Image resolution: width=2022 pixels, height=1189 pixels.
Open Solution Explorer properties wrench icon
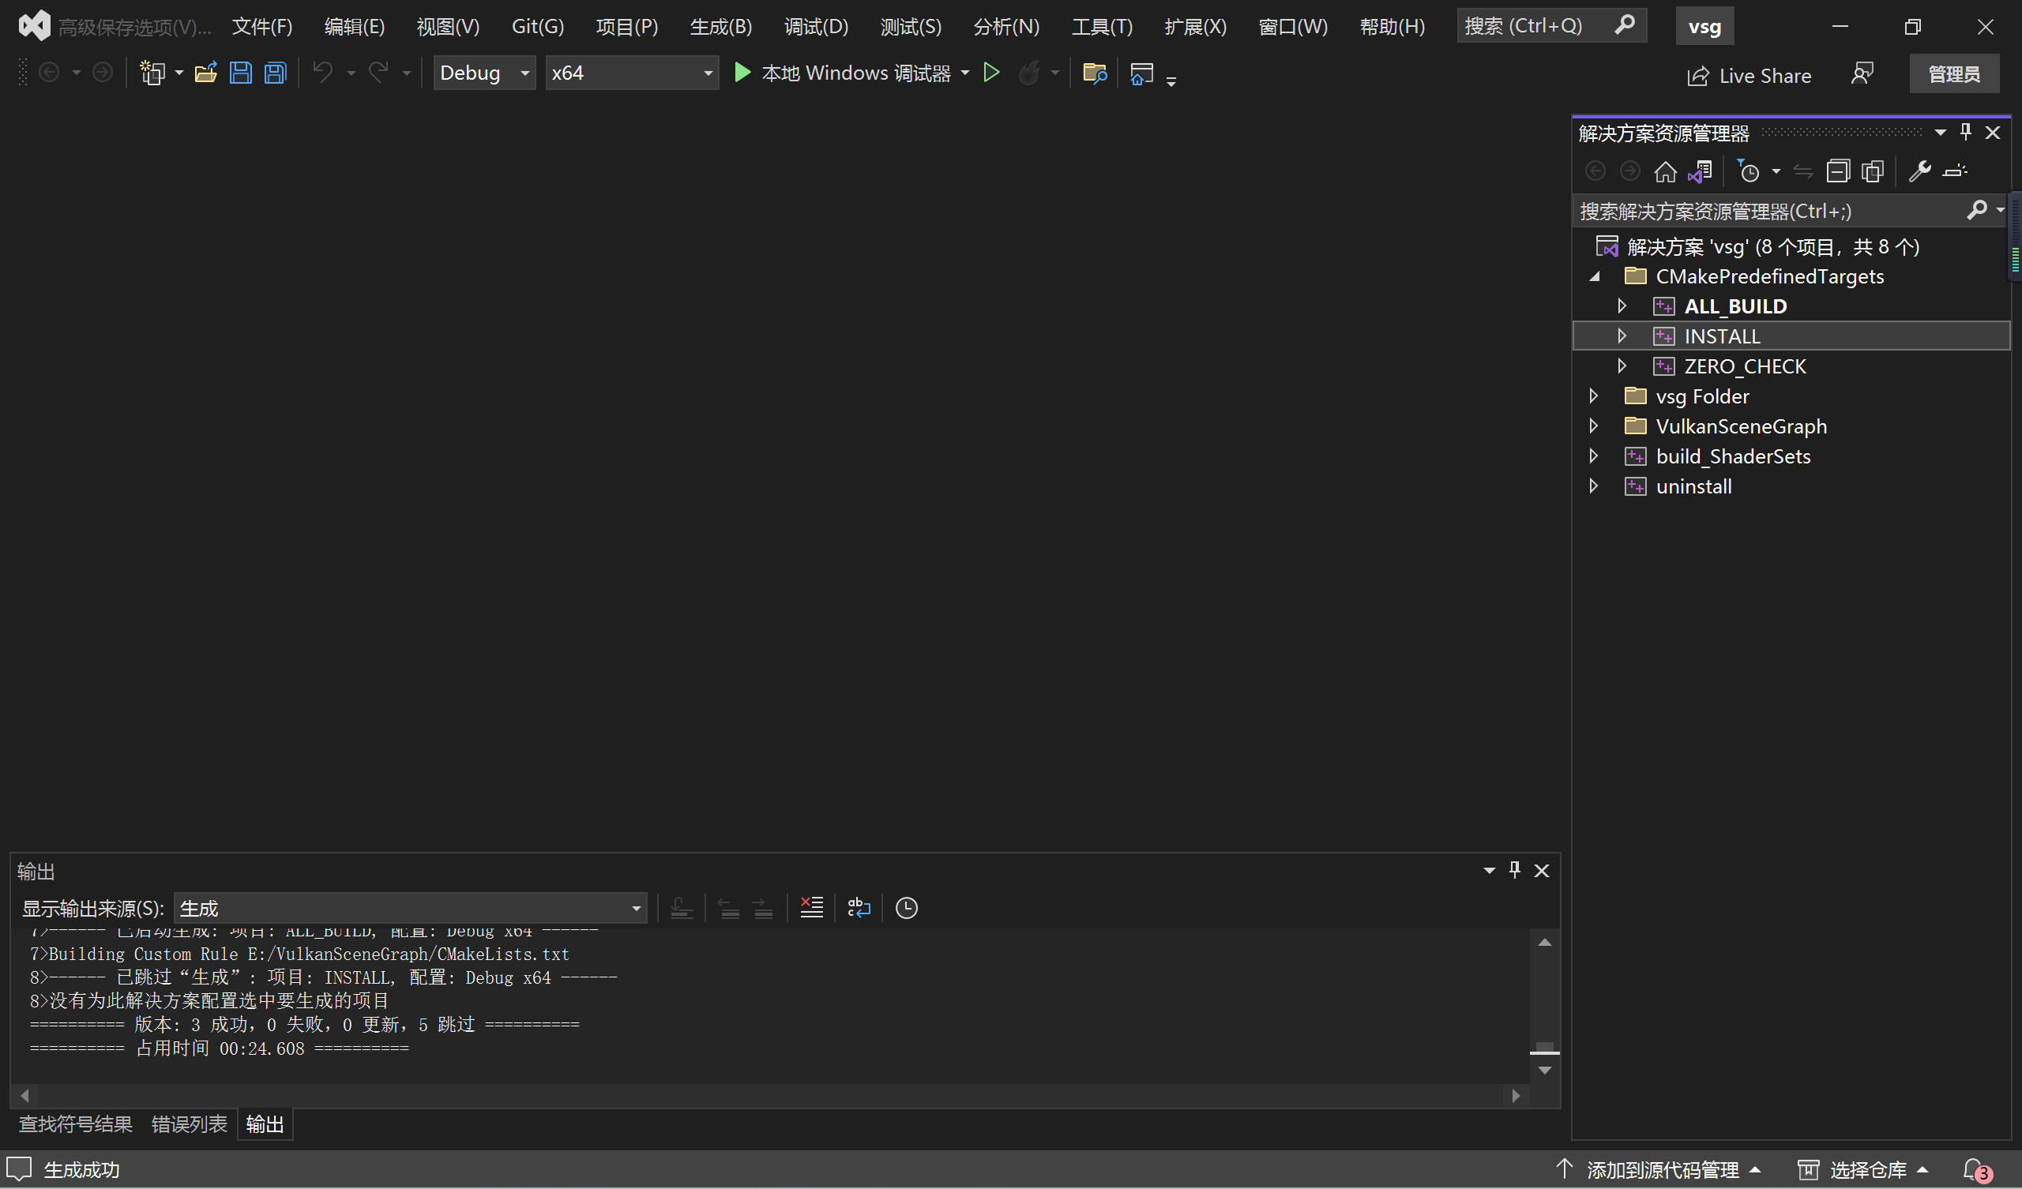[1919, 171]
